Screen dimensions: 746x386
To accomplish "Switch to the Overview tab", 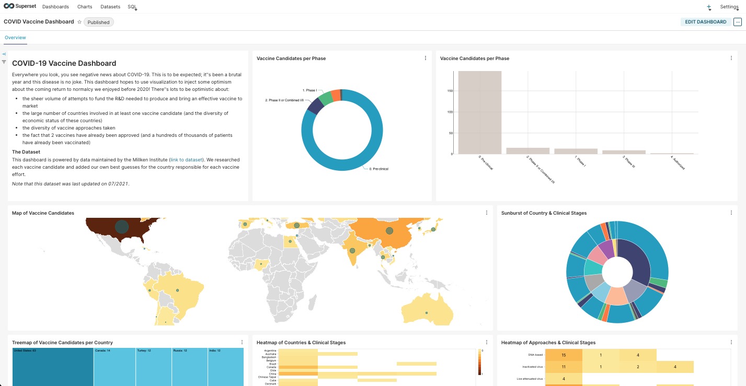I will click(15, 37).
